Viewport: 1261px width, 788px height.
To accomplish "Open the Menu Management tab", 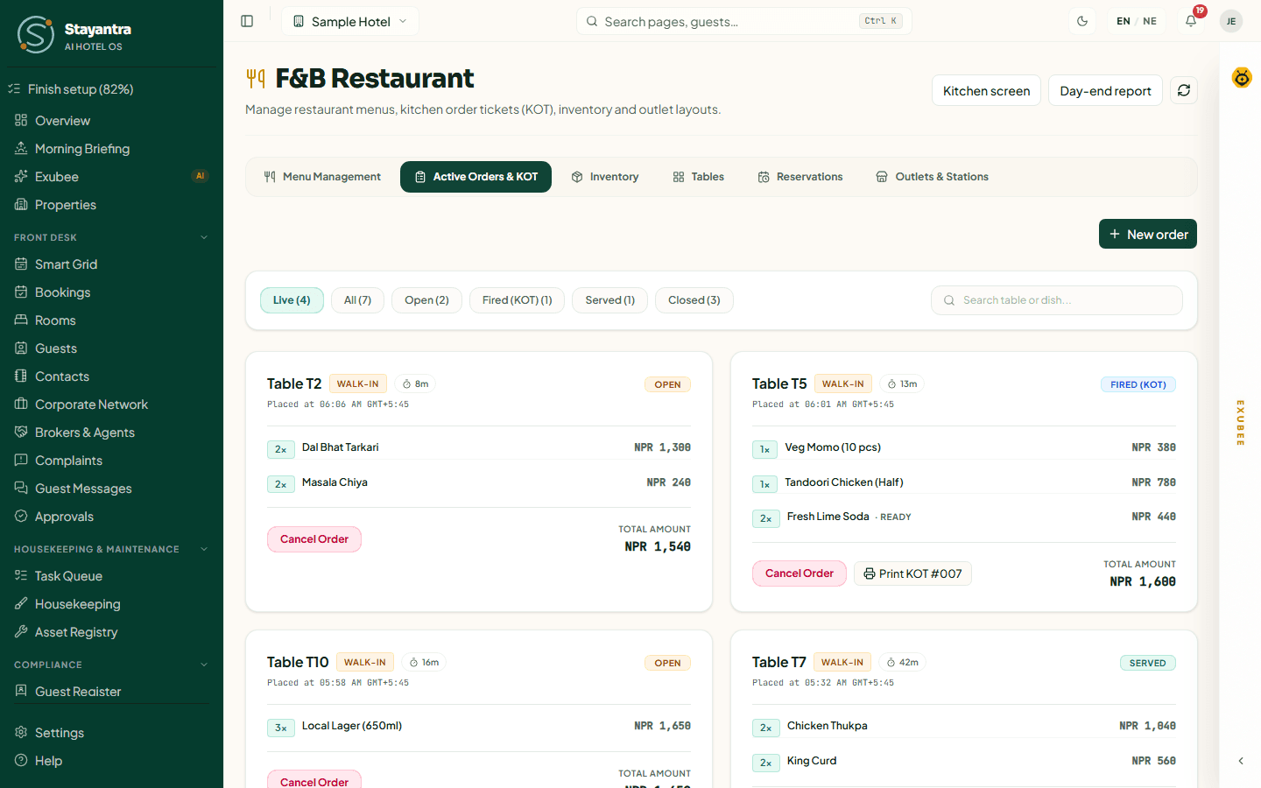I will click(x=322, y=177).
